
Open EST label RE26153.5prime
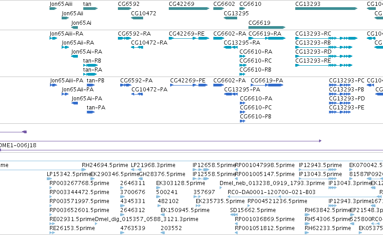pos(72,228)
